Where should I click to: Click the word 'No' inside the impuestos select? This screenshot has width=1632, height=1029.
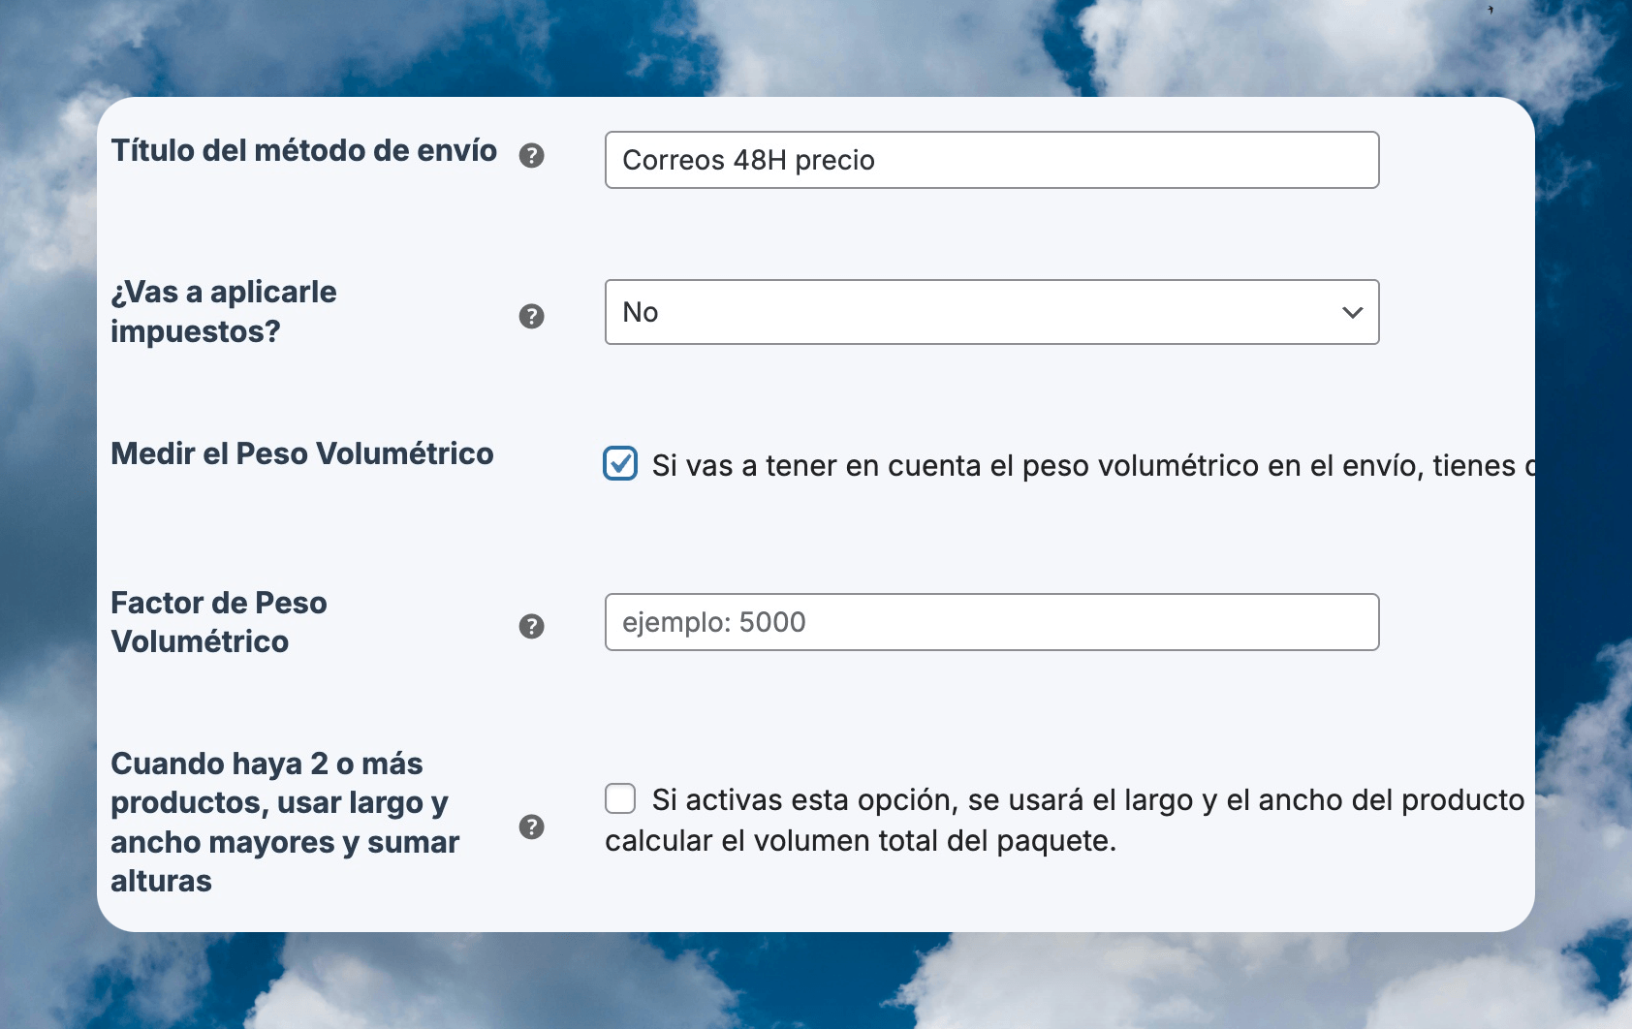641,312
